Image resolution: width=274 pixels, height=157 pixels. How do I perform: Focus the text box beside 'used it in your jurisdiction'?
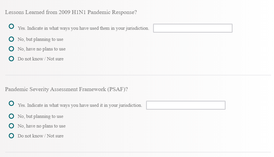186,105
